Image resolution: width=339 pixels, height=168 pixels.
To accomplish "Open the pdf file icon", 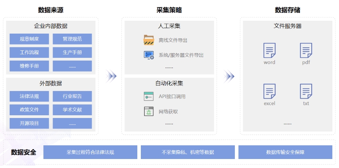I will [306, 51].
